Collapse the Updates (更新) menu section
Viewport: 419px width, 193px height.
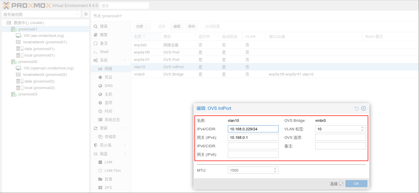point(125,128)
